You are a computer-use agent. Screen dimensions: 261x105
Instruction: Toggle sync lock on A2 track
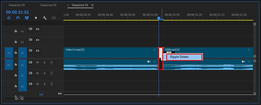31,73
